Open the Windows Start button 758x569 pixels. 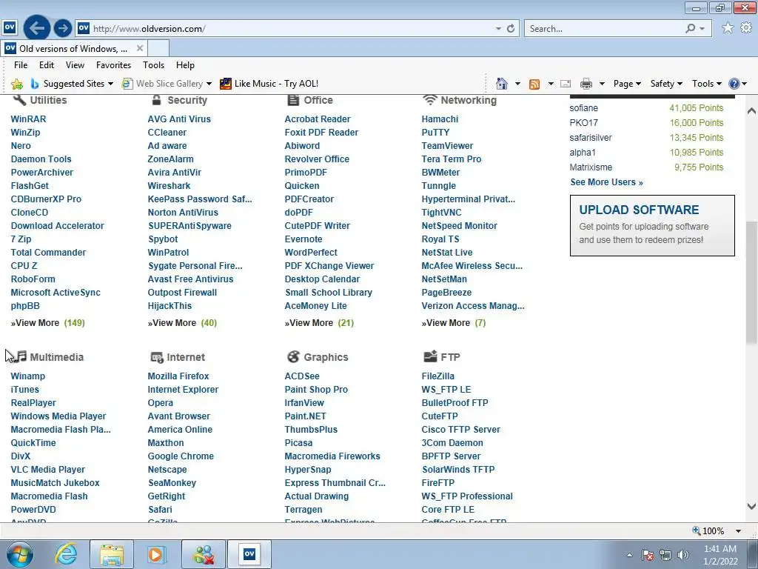click(x=20, y=554)
